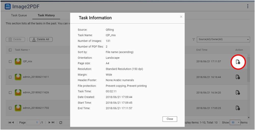This screenshot has height=130, width=255.
Task: Open task info for admin_201806211626 row
Action: click(238, 92)
